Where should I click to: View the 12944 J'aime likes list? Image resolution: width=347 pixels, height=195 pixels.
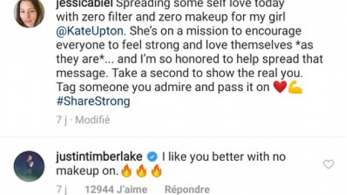[116, 189]
